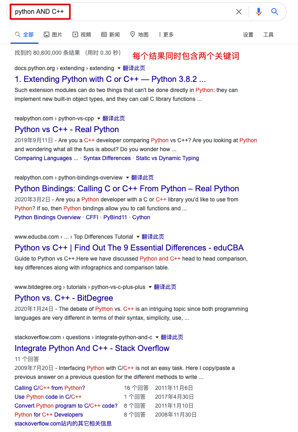Expand the 更多 more menu

(166, 35)
